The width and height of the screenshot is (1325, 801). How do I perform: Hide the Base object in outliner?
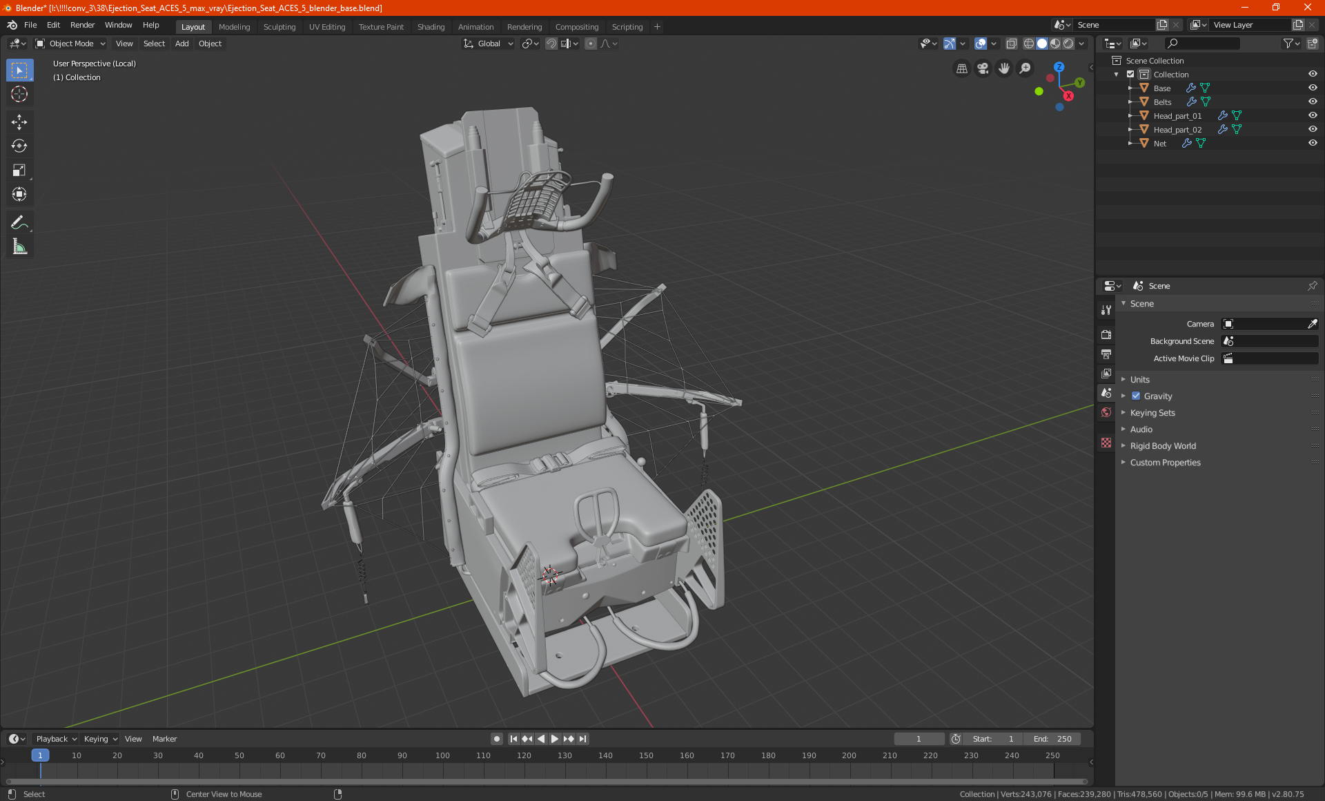[x=1313, y=88]
